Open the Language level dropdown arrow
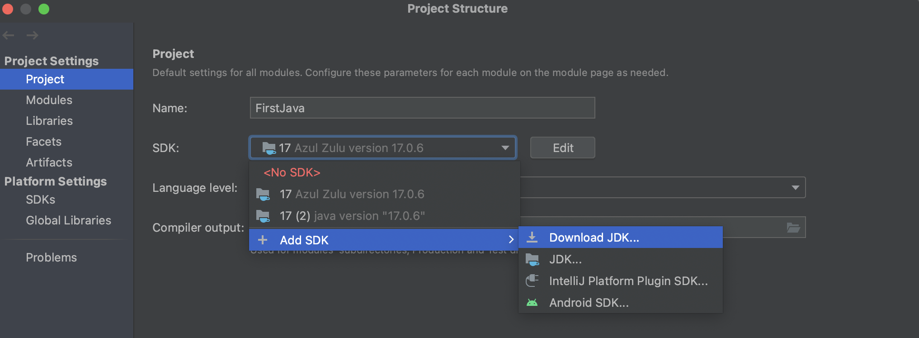Image resolution: width=919 pixels, height=338 pixels. [796, 187]
